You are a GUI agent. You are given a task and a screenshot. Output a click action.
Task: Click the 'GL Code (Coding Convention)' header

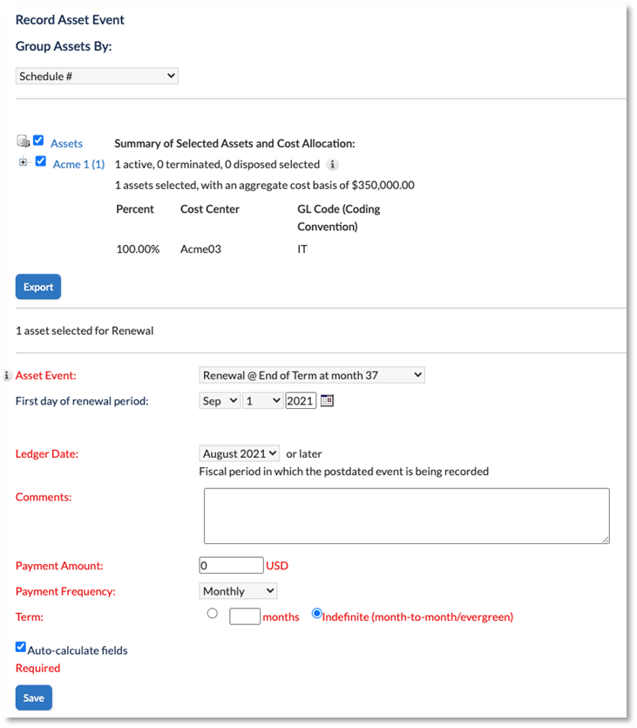point(339,218)
